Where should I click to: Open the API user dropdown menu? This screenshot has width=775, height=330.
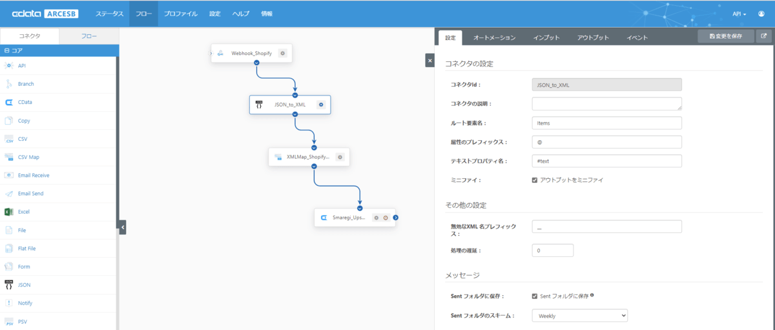739,14
